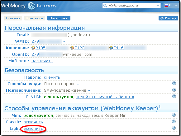Image resolution: width=181 pixels, height=136 pixels.
Task: Click включить for Light keeper
Action: click(33, 129)
